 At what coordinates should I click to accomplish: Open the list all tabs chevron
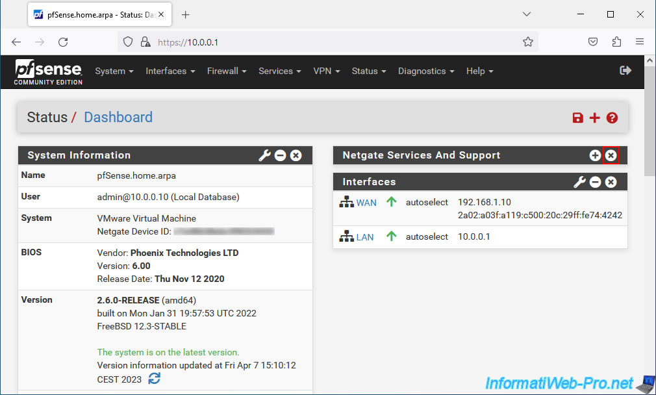pos(527,14)
